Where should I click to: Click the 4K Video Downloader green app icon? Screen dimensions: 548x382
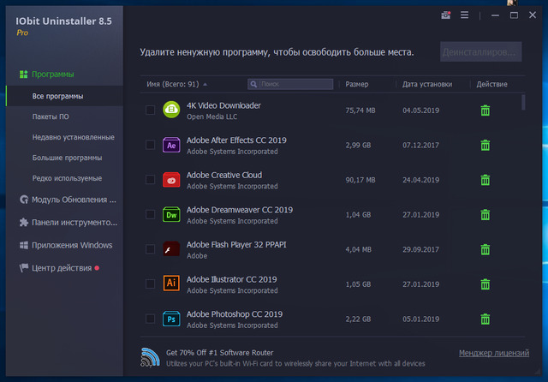point(171,110)
